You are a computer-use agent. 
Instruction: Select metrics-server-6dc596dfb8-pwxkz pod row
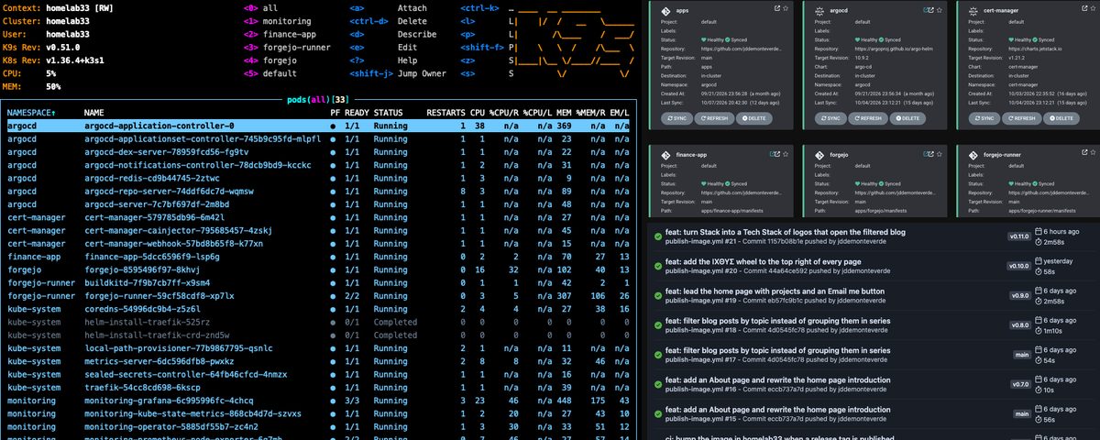pyautogui.click(x=317, y=362)
